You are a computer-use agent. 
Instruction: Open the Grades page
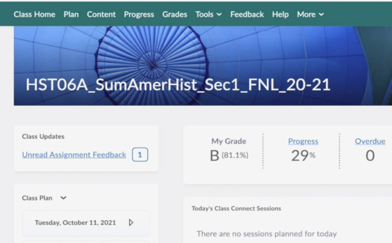coord(175,15)
